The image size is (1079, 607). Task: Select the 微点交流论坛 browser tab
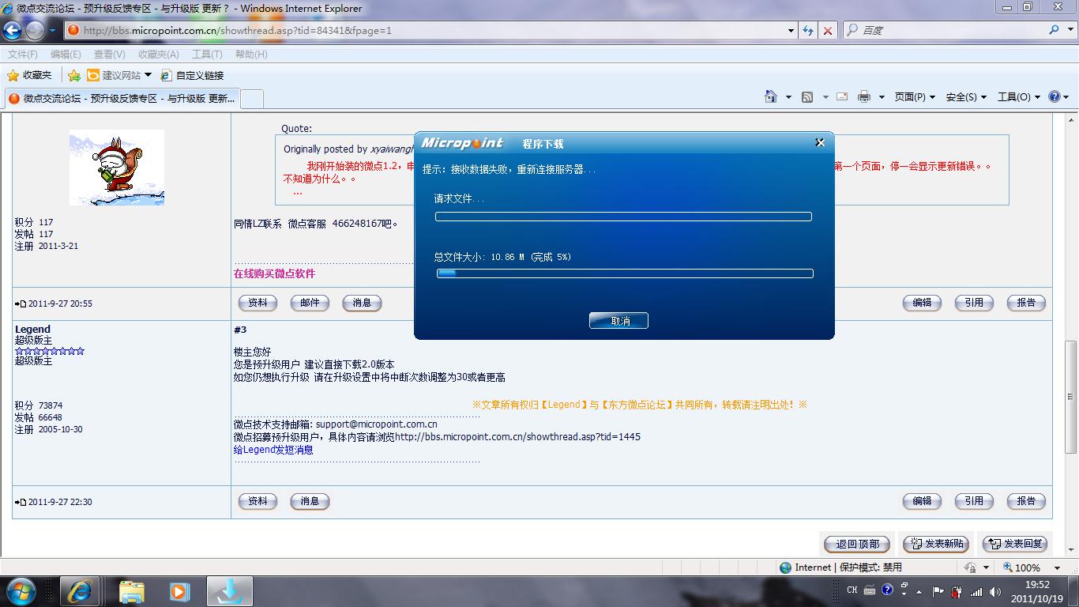point(122,99)
